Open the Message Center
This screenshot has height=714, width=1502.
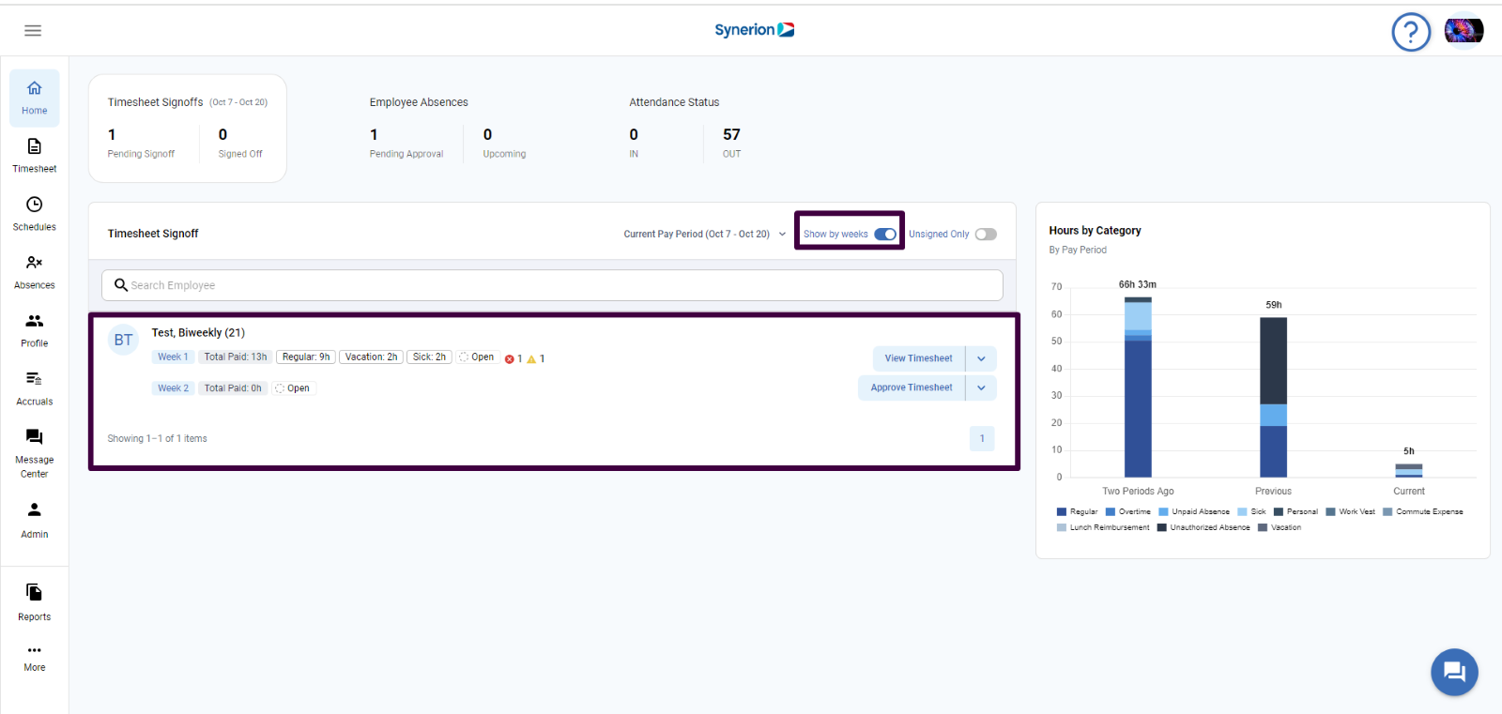pyautogui.click(x=35, y=453)
